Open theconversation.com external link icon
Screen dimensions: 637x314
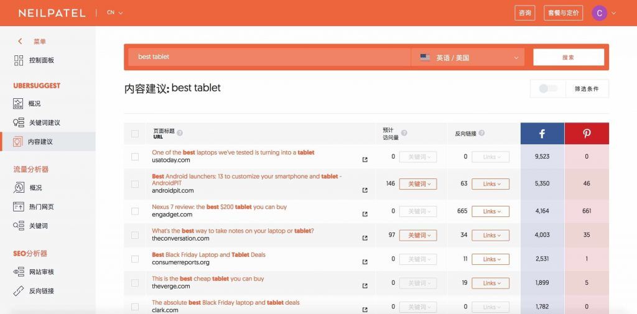click(x=365, y=238)
